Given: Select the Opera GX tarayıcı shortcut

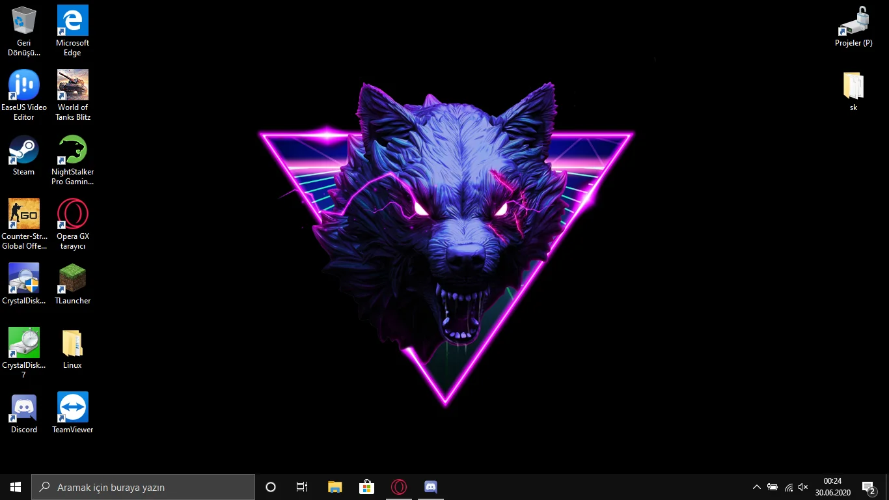Looking at the screenshot, I should [72, 225].
